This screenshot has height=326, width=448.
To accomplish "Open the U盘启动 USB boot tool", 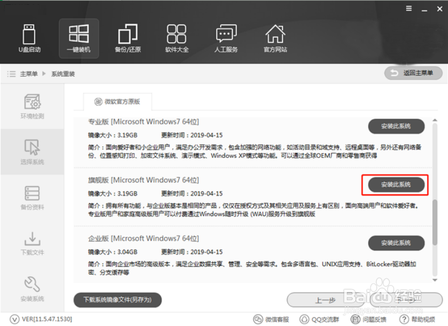I will [29, 38].
